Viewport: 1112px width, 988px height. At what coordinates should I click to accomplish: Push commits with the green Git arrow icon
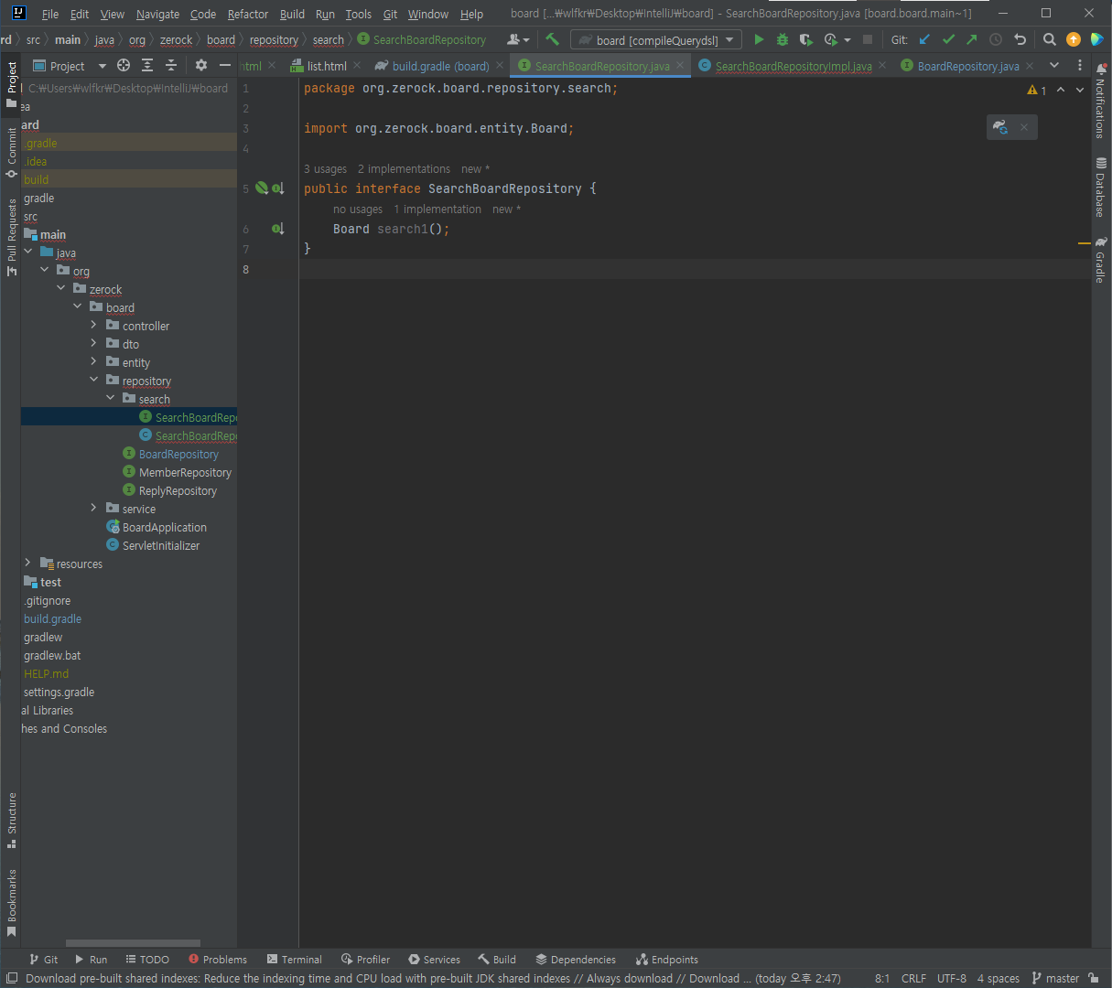coord(972,39)
